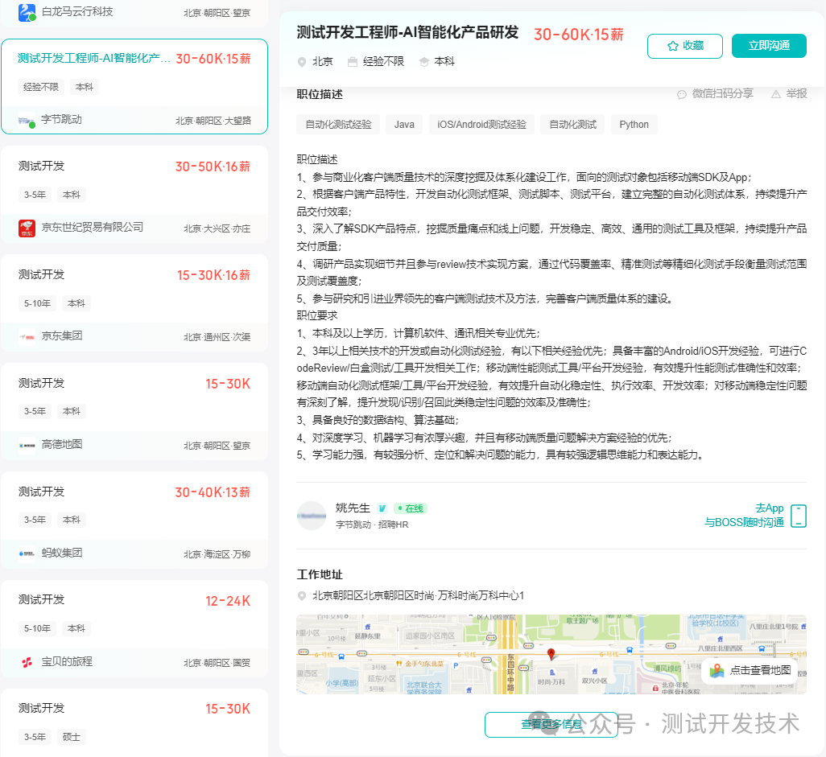Screen dimensions: 826x757
Task: Click the 举报 report link
Action: pyautogui.click(x=789, y=93)
